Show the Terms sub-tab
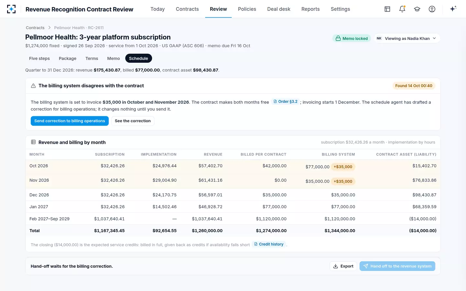 coord(92,59)
